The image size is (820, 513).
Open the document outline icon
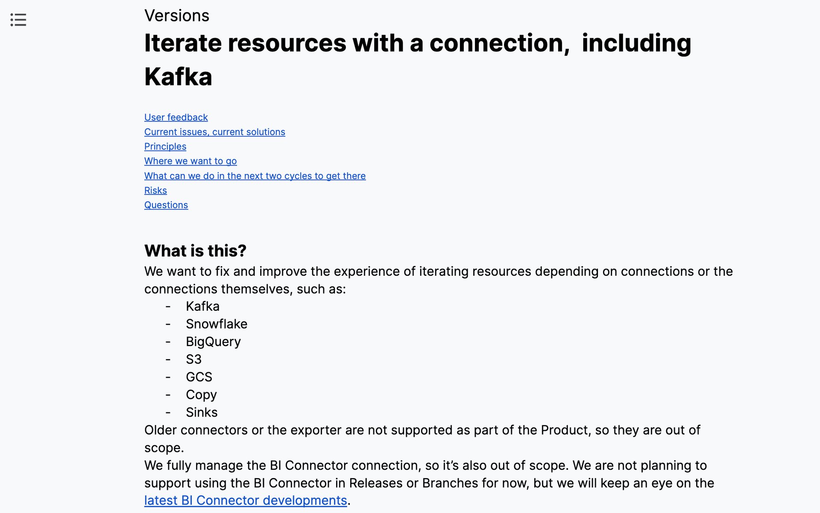tap(18, 20)
